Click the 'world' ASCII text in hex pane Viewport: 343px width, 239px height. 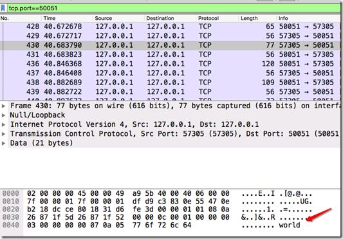click(290, 225)
